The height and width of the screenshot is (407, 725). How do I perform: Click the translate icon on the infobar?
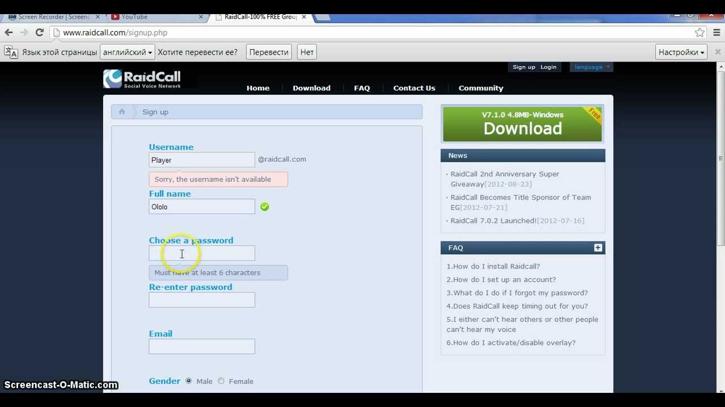(11, 52)
